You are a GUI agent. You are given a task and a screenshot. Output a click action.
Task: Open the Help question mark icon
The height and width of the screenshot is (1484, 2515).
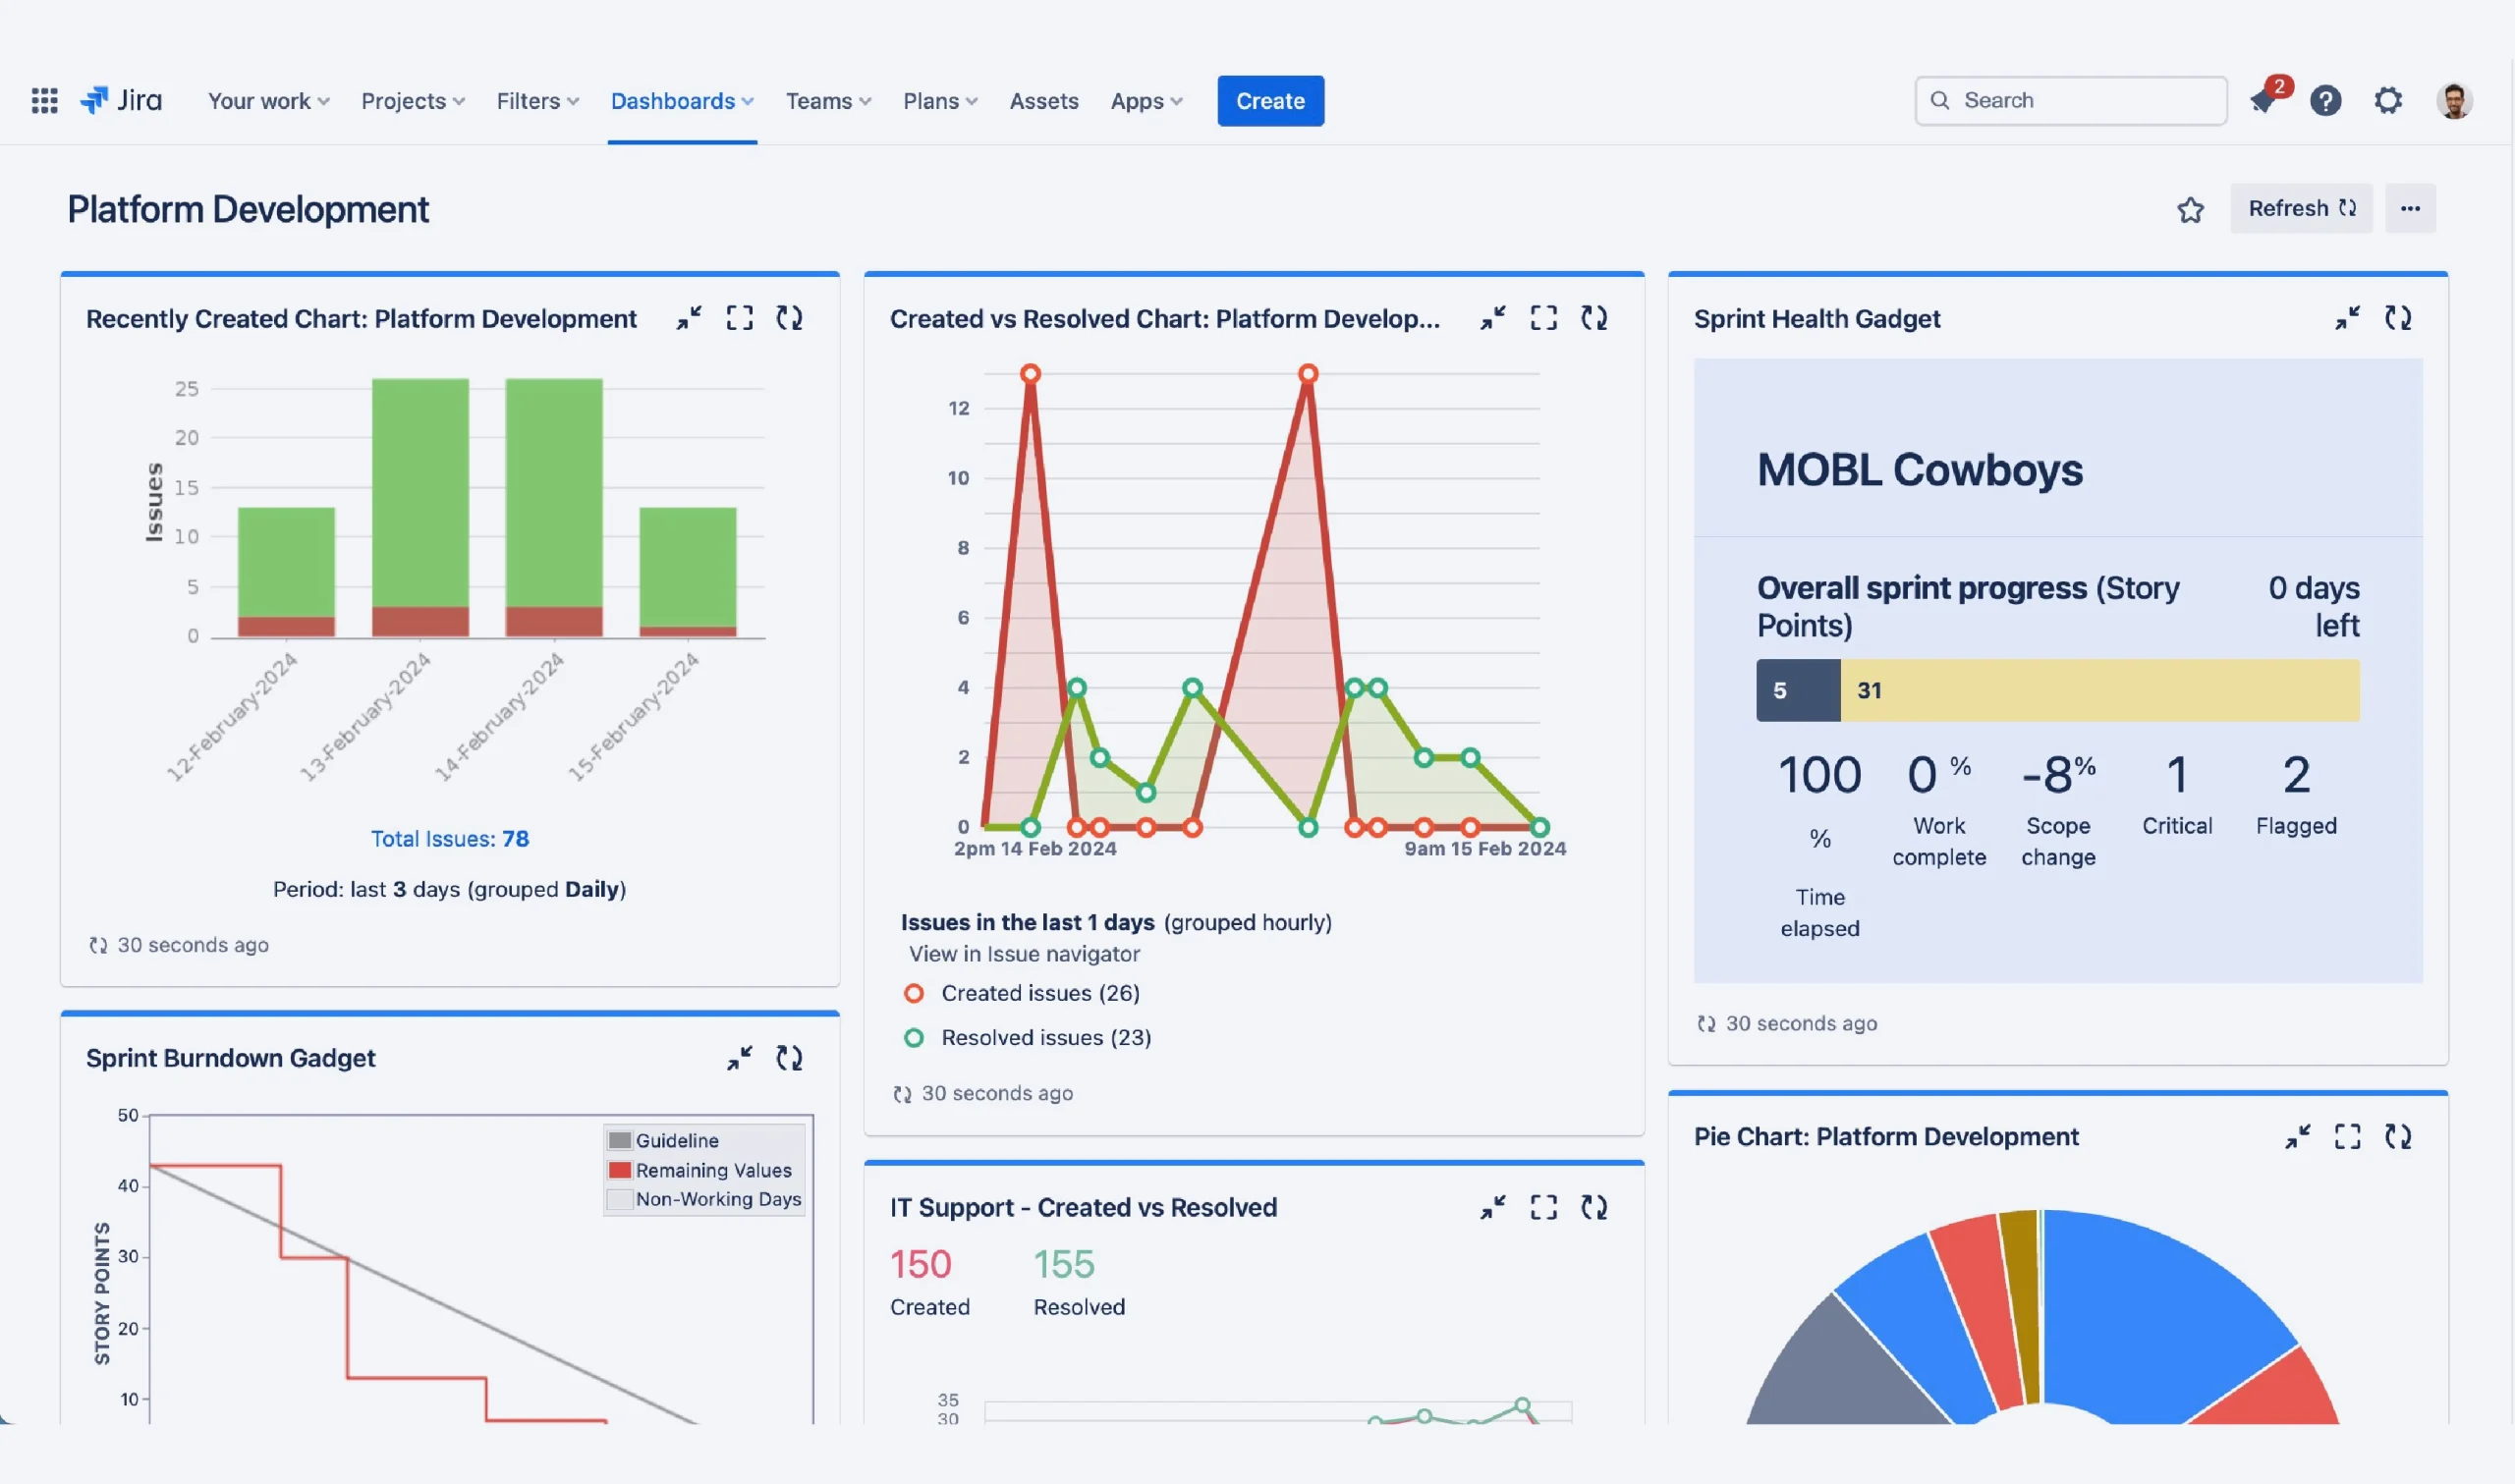tap(2325, 100)
